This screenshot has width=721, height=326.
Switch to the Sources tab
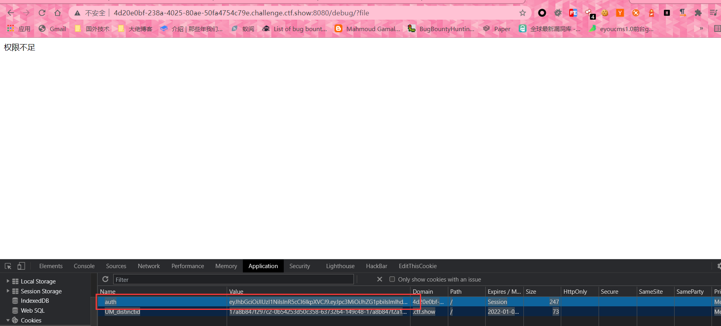click(x=116, y=266)
